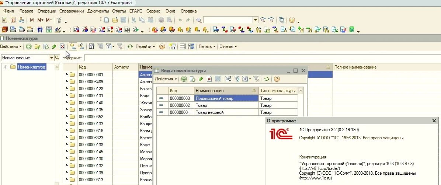Mark for deletion in Номенклатура toolbar

62,47
